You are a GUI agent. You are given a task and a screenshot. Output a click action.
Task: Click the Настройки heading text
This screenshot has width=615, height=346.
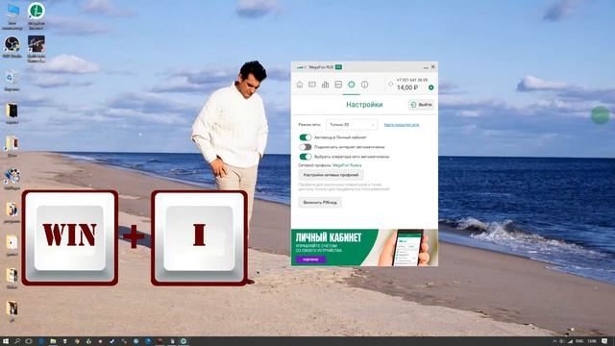click(364, 105)
